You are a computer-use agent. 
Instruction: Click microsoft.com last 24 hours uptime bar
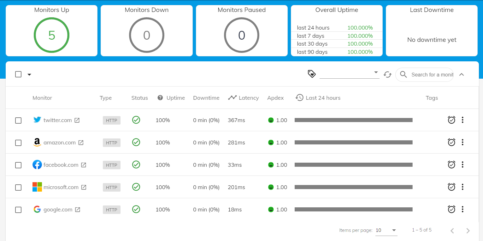353,187
